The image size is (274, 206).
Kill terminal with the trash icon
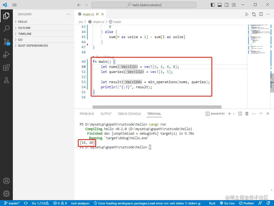pos(247,114)
